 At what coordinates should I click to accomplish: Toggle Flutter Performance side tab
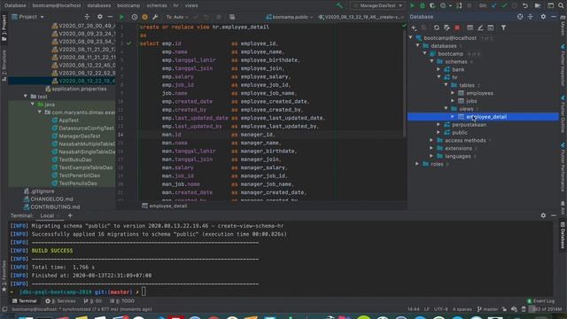[x=563, y=167]
